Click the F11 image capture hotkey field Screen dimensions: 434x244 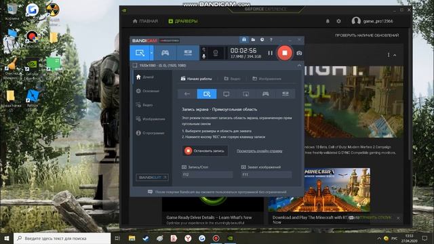267,175
